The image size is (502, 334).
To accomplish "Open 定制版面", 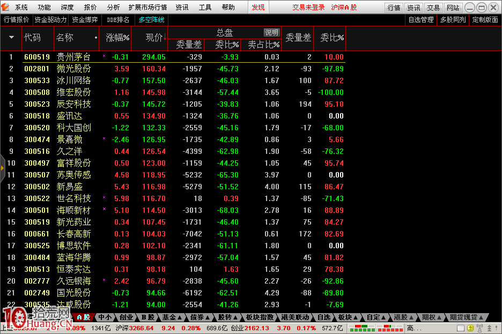I will 485,20.
